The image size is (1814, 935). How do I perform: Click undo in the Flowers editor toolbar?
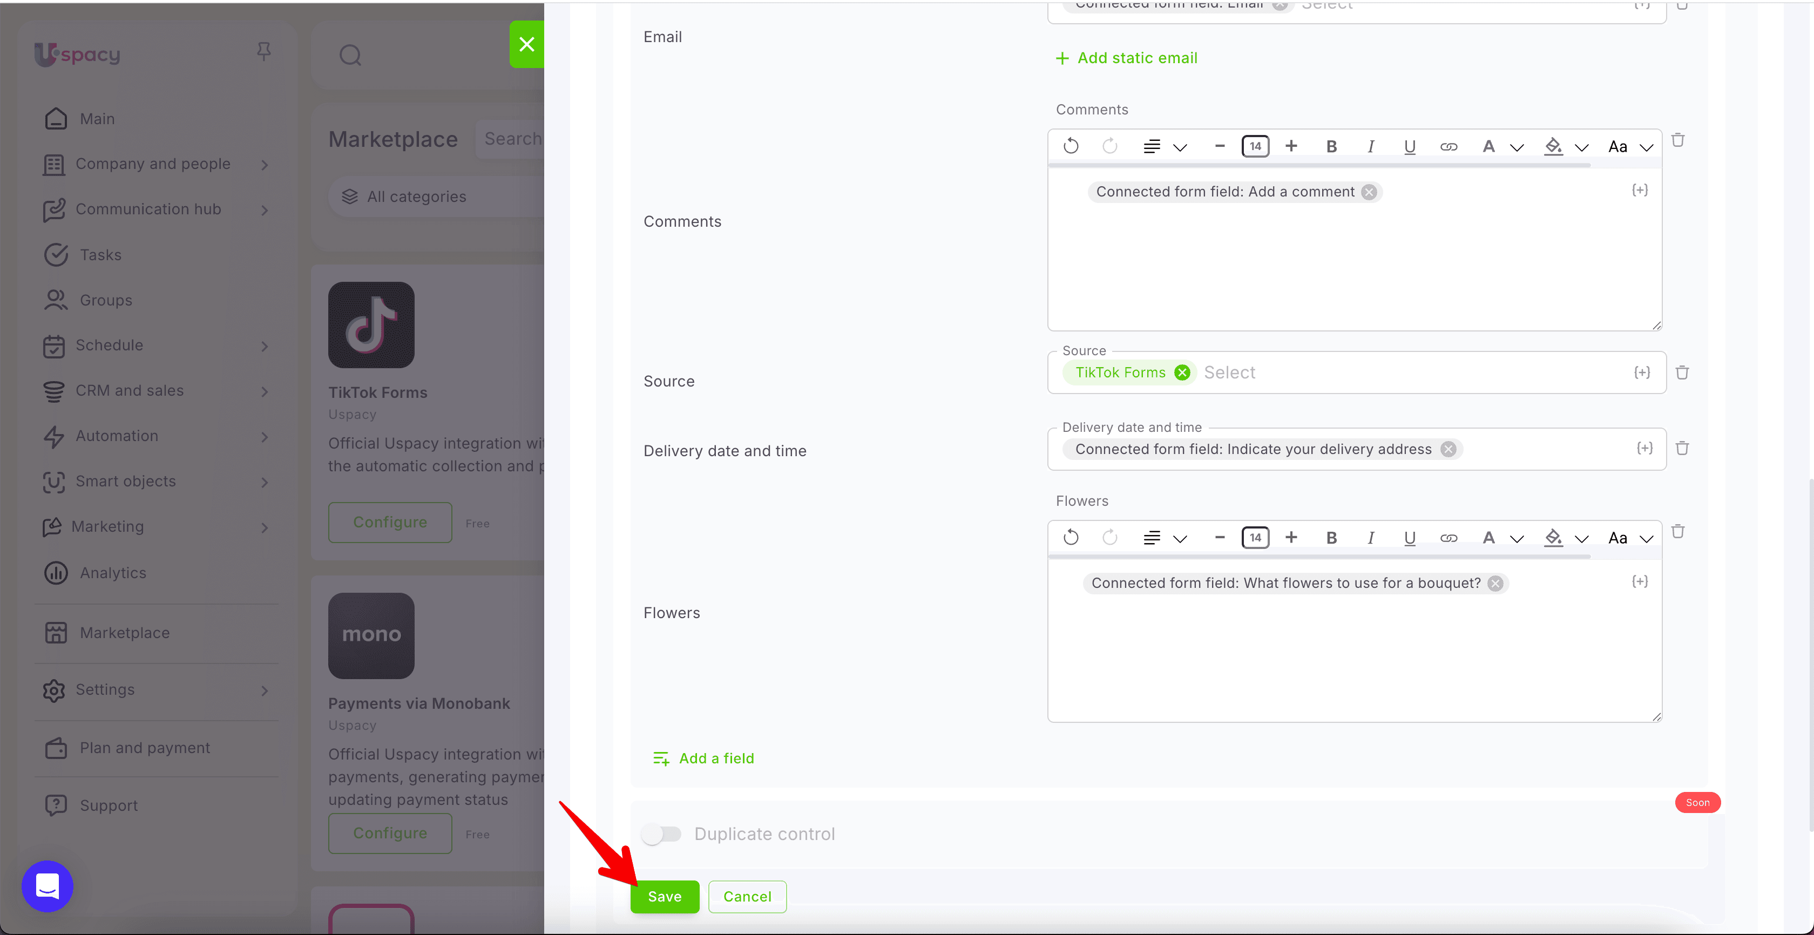click(x=1071, y=537)
